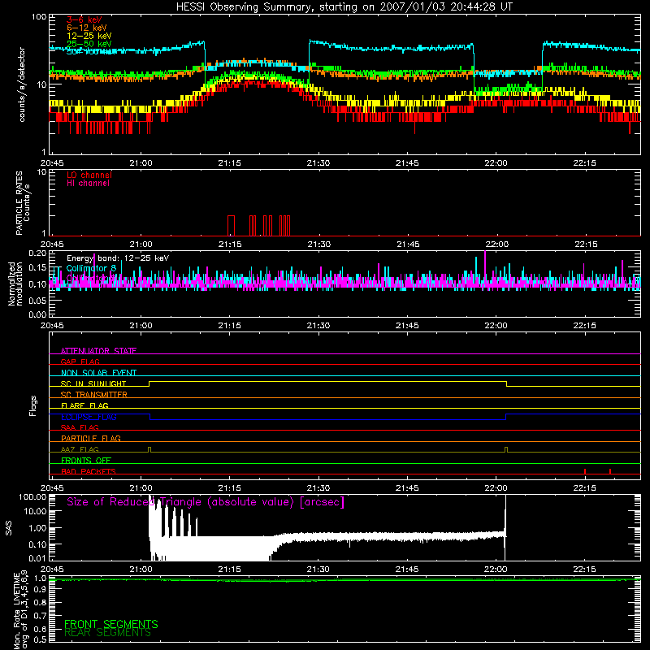Click the HI channel legend label
The image size is (650, 650).
88,184
